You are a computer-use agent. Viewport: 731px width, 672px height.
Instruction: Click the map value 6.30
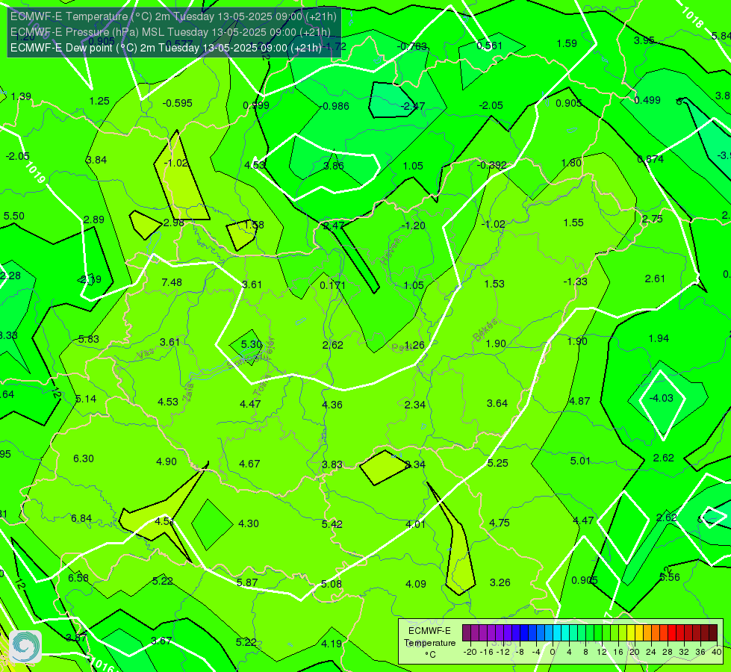(x=84, y=459)
